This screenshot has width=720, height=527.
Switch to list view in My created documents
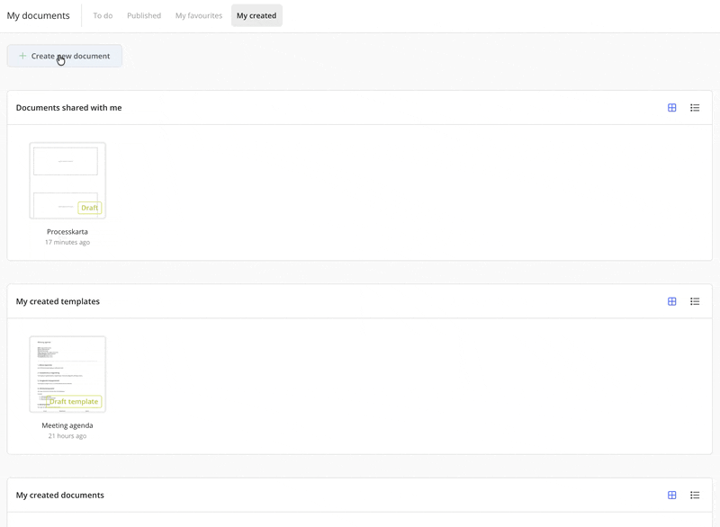click(695, 495)
